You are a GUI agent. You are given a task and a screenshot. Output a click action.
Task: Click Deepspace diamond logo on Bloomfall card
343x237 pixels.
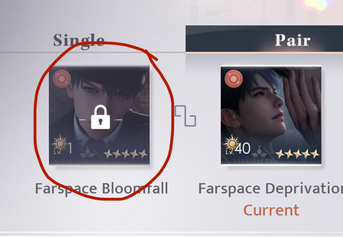click(88, 152)
